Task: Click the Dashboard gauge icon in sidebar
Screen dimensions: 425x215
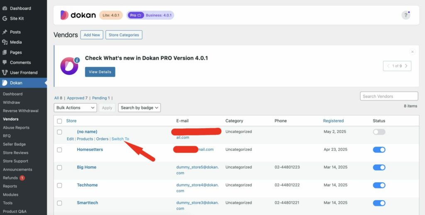Action: (x=5, y=8)
